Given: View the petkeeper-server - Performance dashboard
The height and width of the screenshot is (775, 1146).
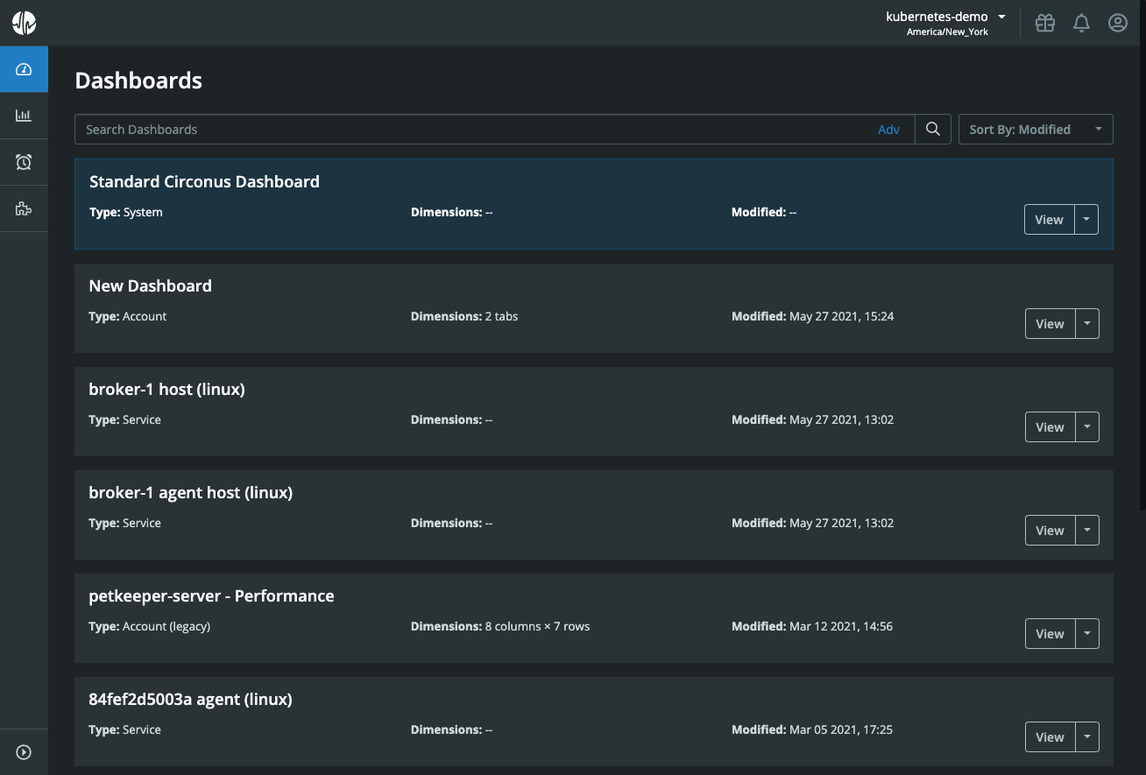Looking at the screenshot, I should coord(1049,633).
